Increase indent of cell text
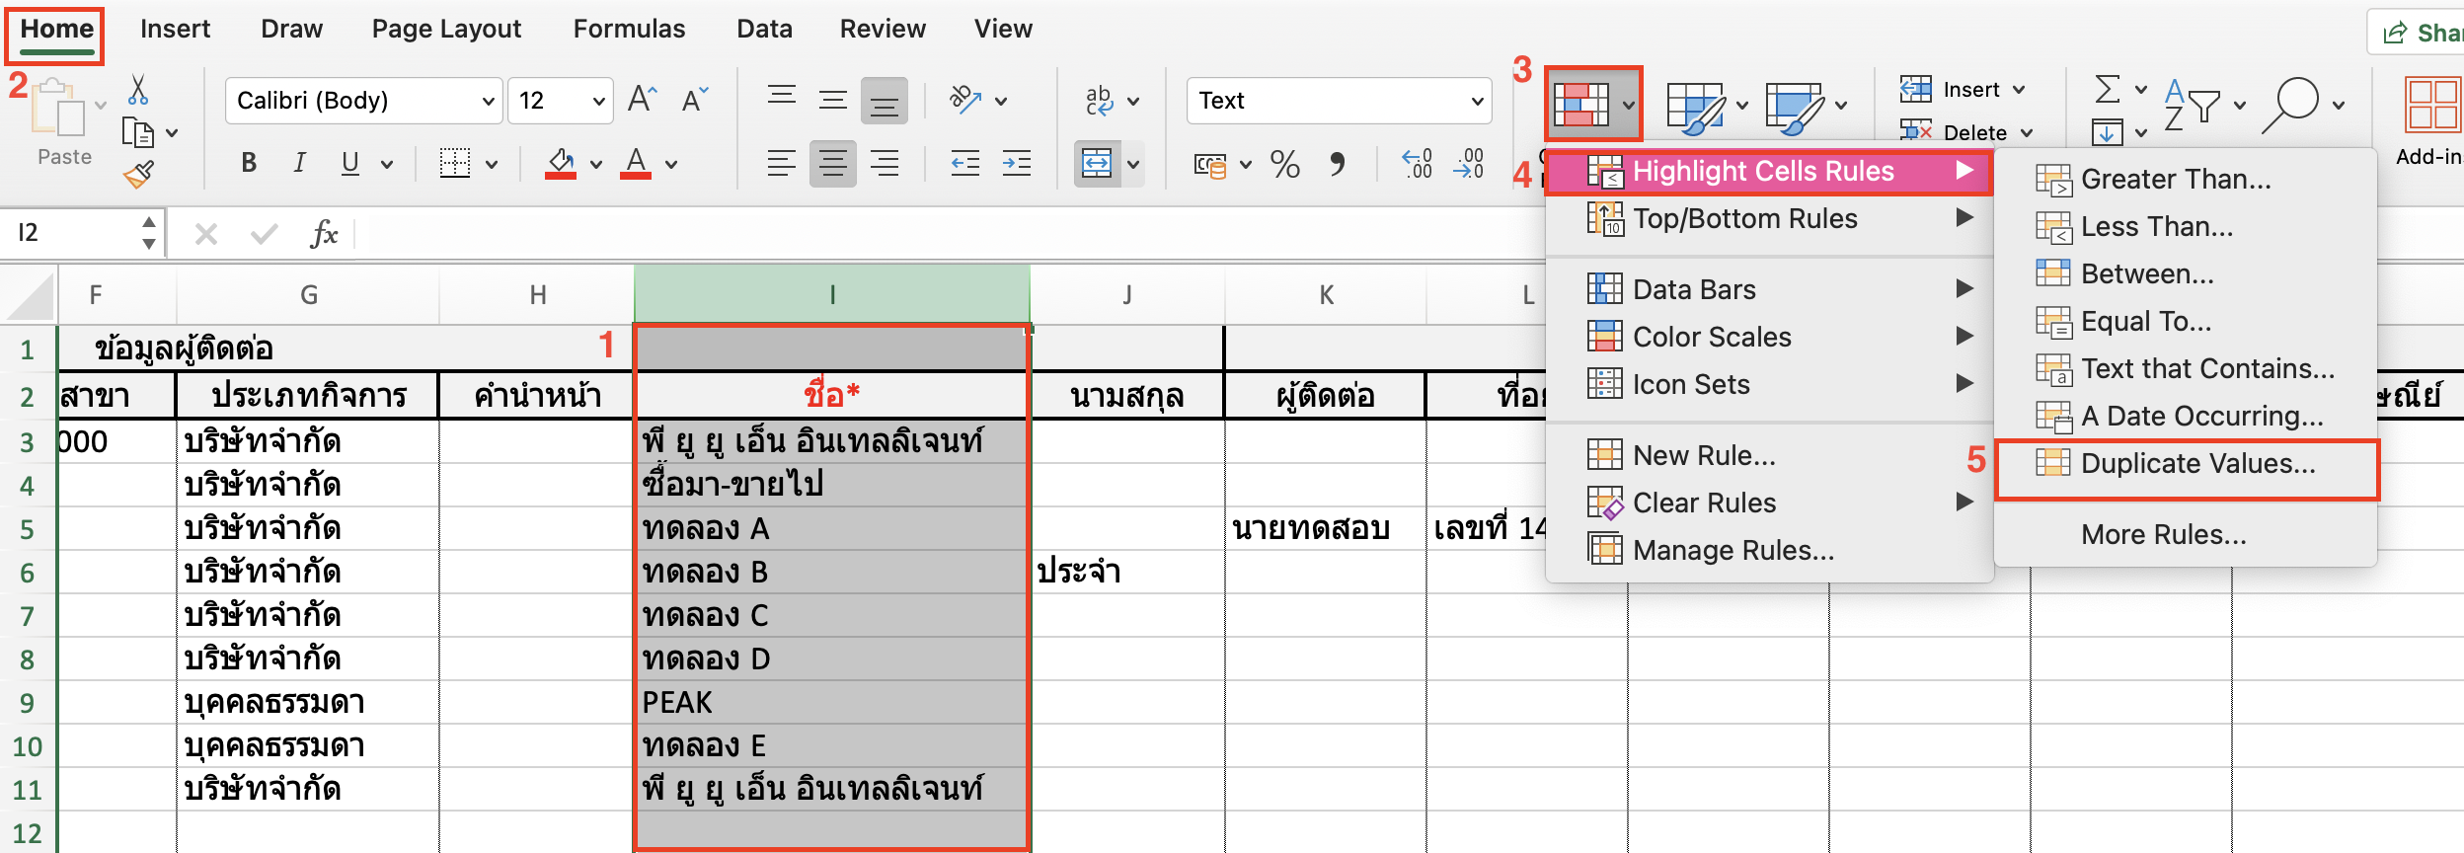The image size is (2464, 853). (1016, 163)
